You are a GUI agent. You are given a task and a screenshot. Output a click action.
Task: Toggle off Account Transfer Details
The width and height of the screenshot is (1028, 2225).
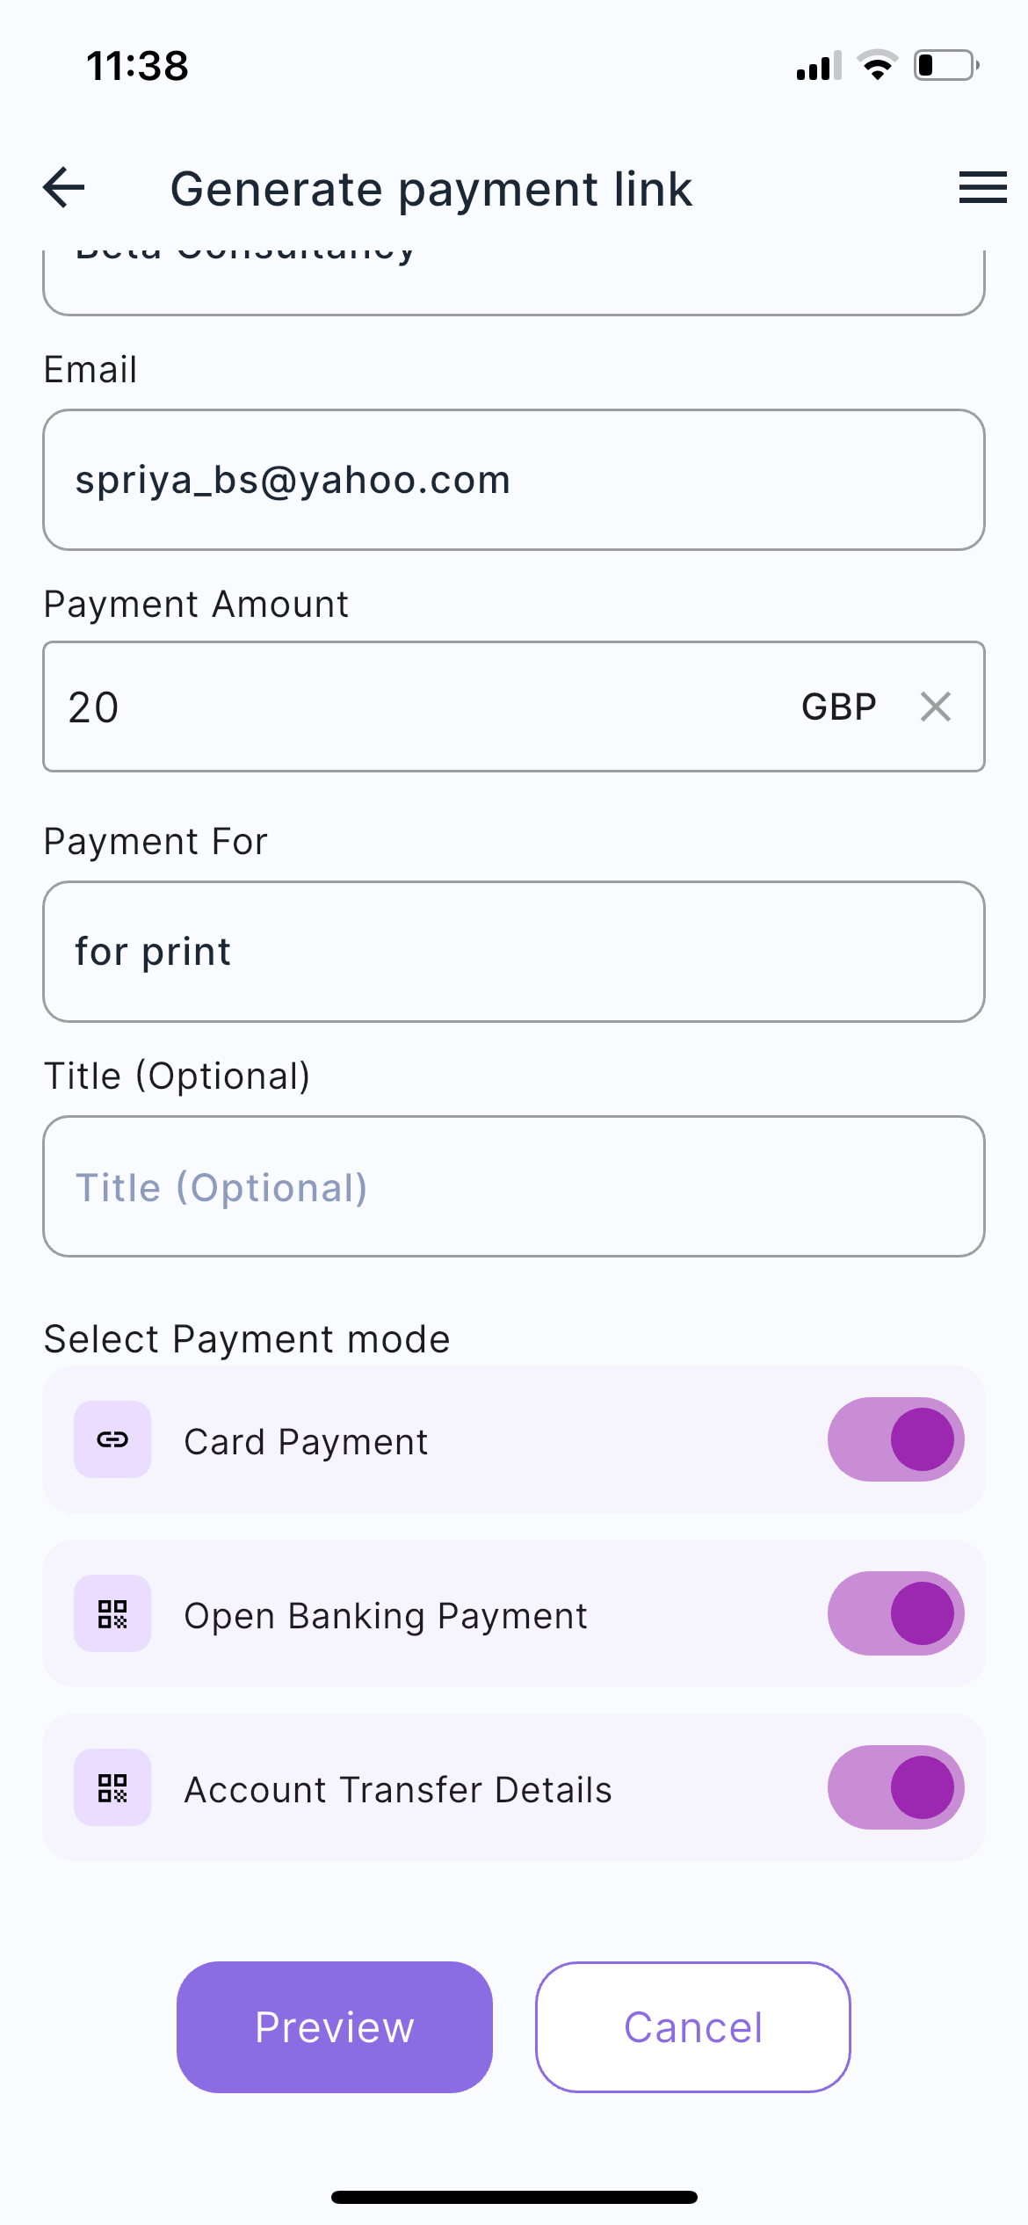point(895,1787)
